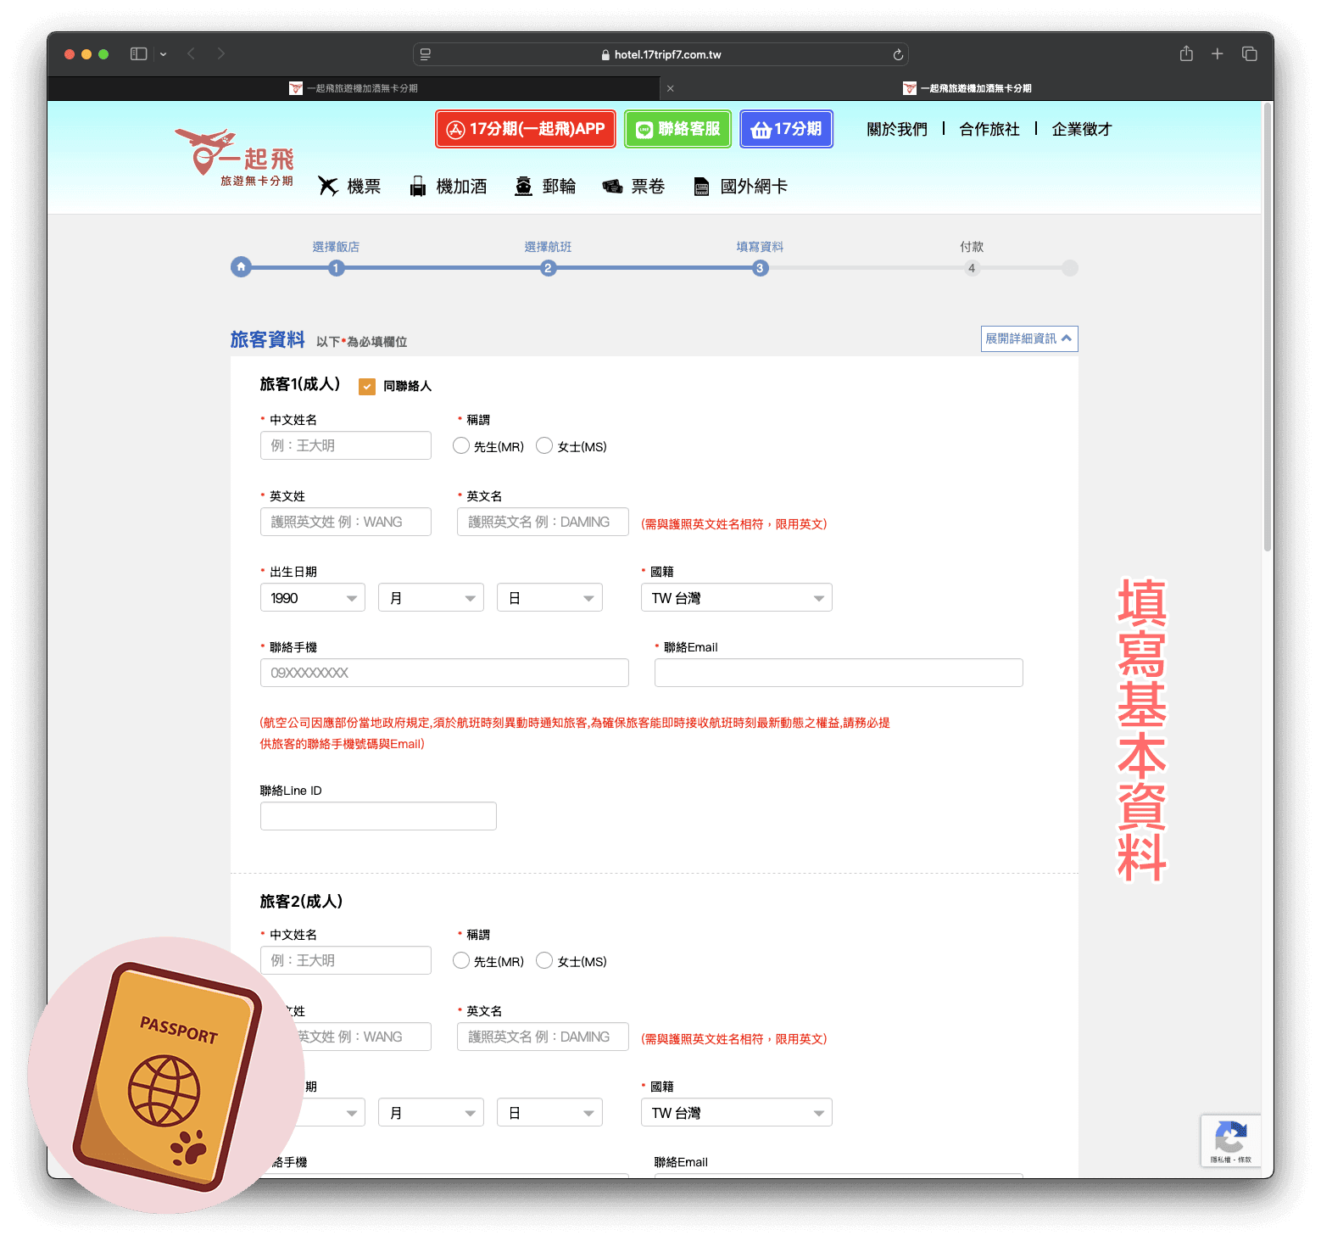
Task: Click the Safari share icon
Action: (1186, 54)
